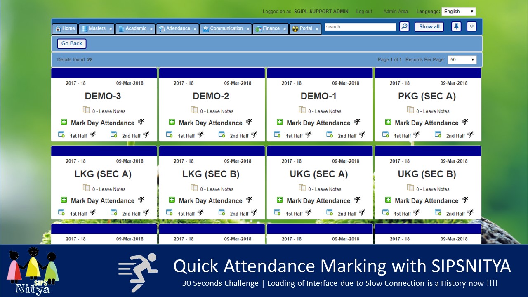528x297 pixels.
Task: Open the Attendance menu
Action: coord(177,28)
